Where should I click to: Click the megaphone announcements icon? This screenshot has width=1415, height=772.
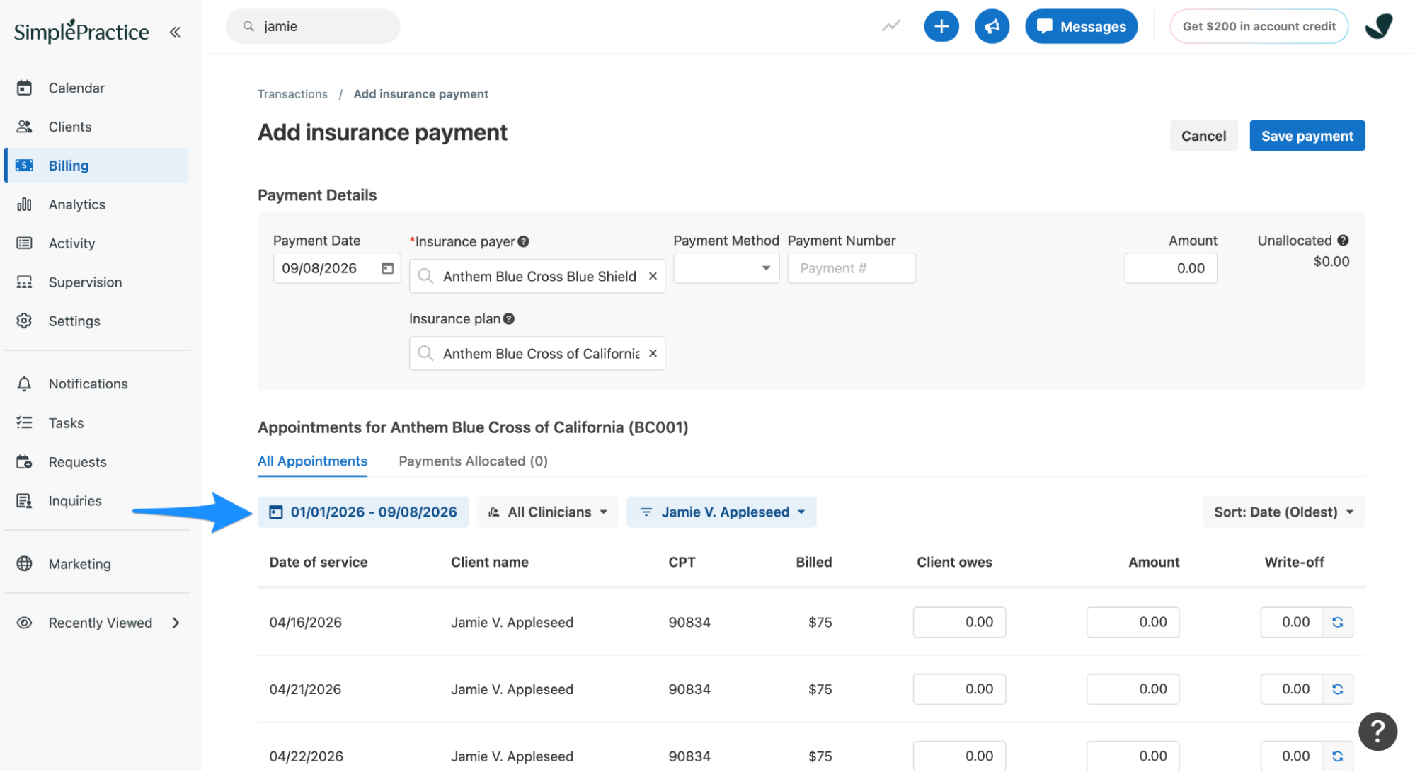(x=992, y=26)
